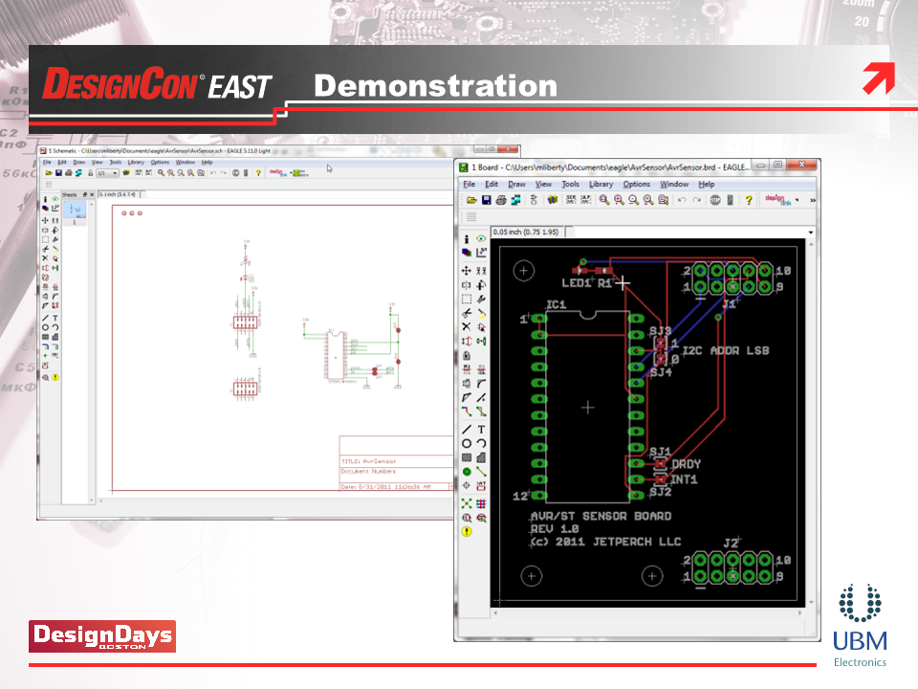The image size is (918, 689).
Task: Run ULP program in Board window
Action: point(585,200)
